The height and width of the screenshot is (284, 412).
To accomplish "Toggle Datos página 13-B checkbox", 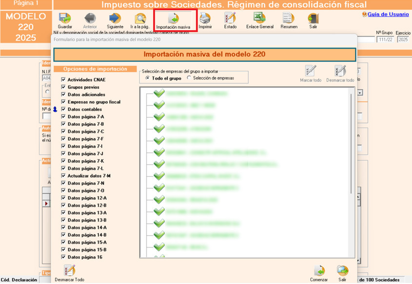I will pyautogui.click(x=63, y=220).
